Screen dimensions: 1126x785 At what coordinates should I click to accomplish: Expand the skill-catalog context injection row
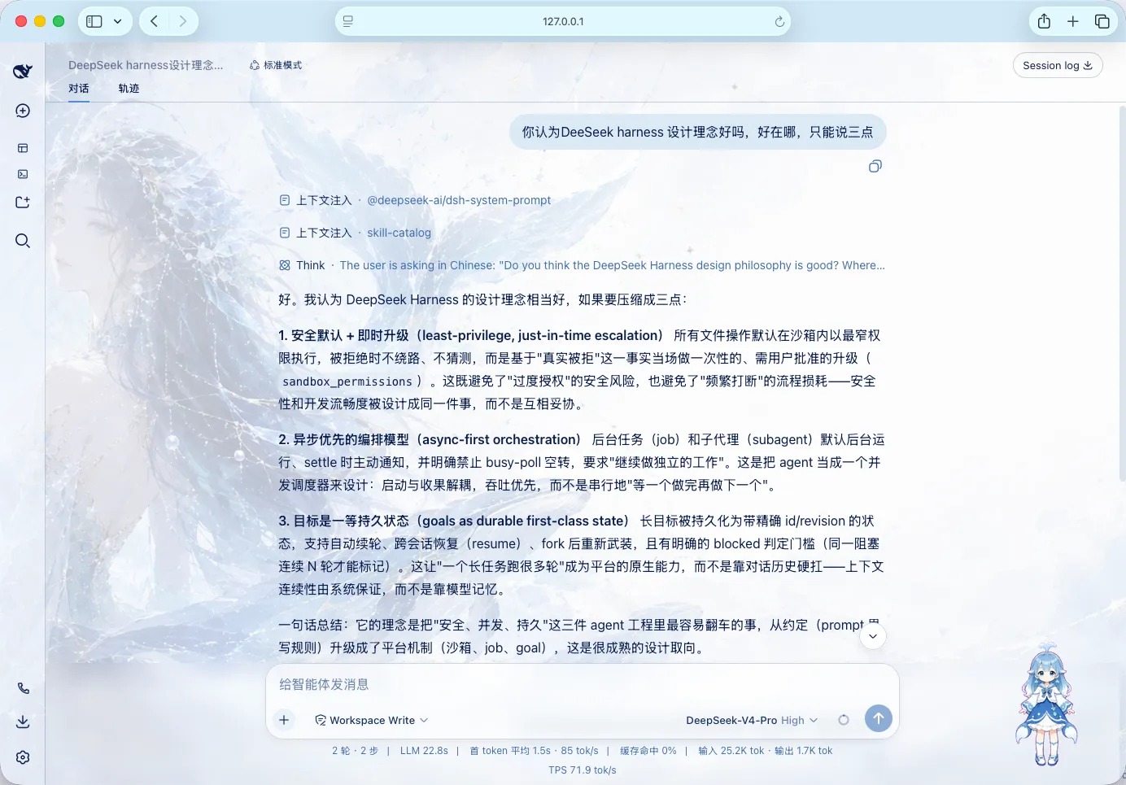355,233
